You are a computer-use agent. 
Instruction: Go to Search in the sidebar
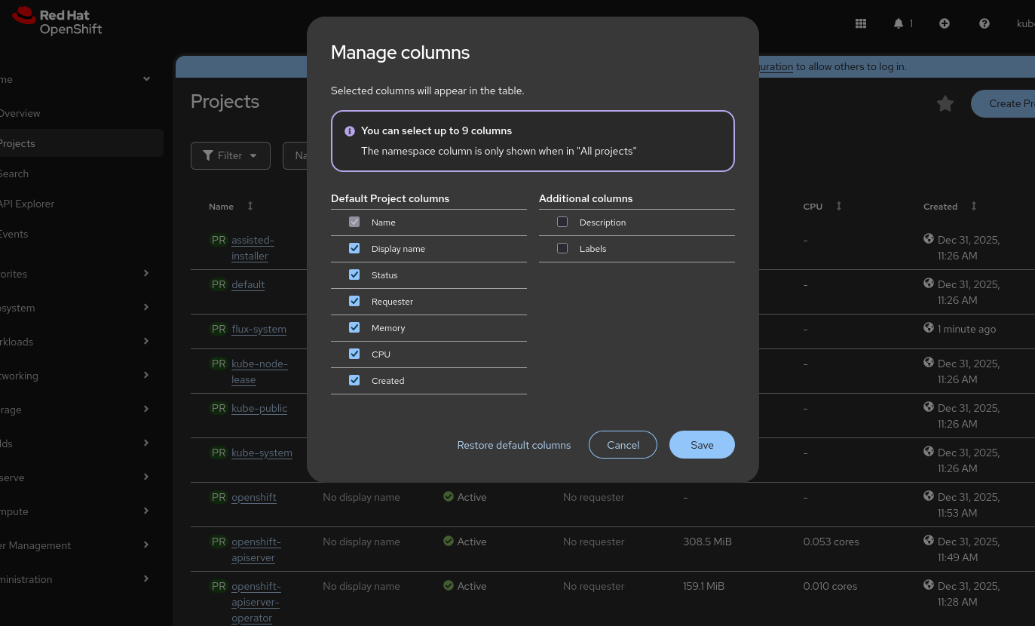click(x=14, y=173)
